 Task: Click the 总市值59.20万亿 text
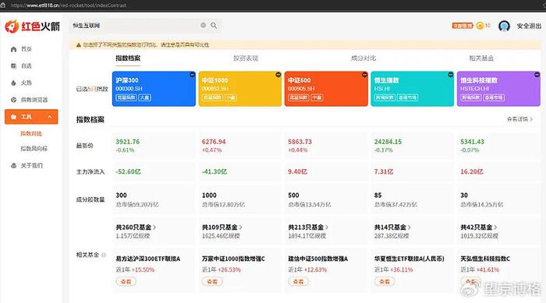pos(137,205)
